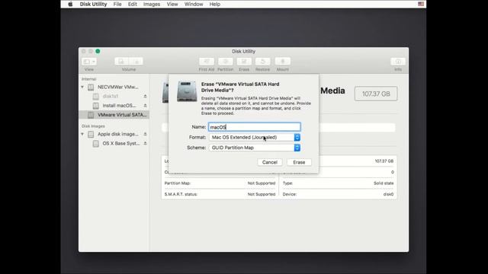Click the add Volume toolbar icon

[121, 62]
